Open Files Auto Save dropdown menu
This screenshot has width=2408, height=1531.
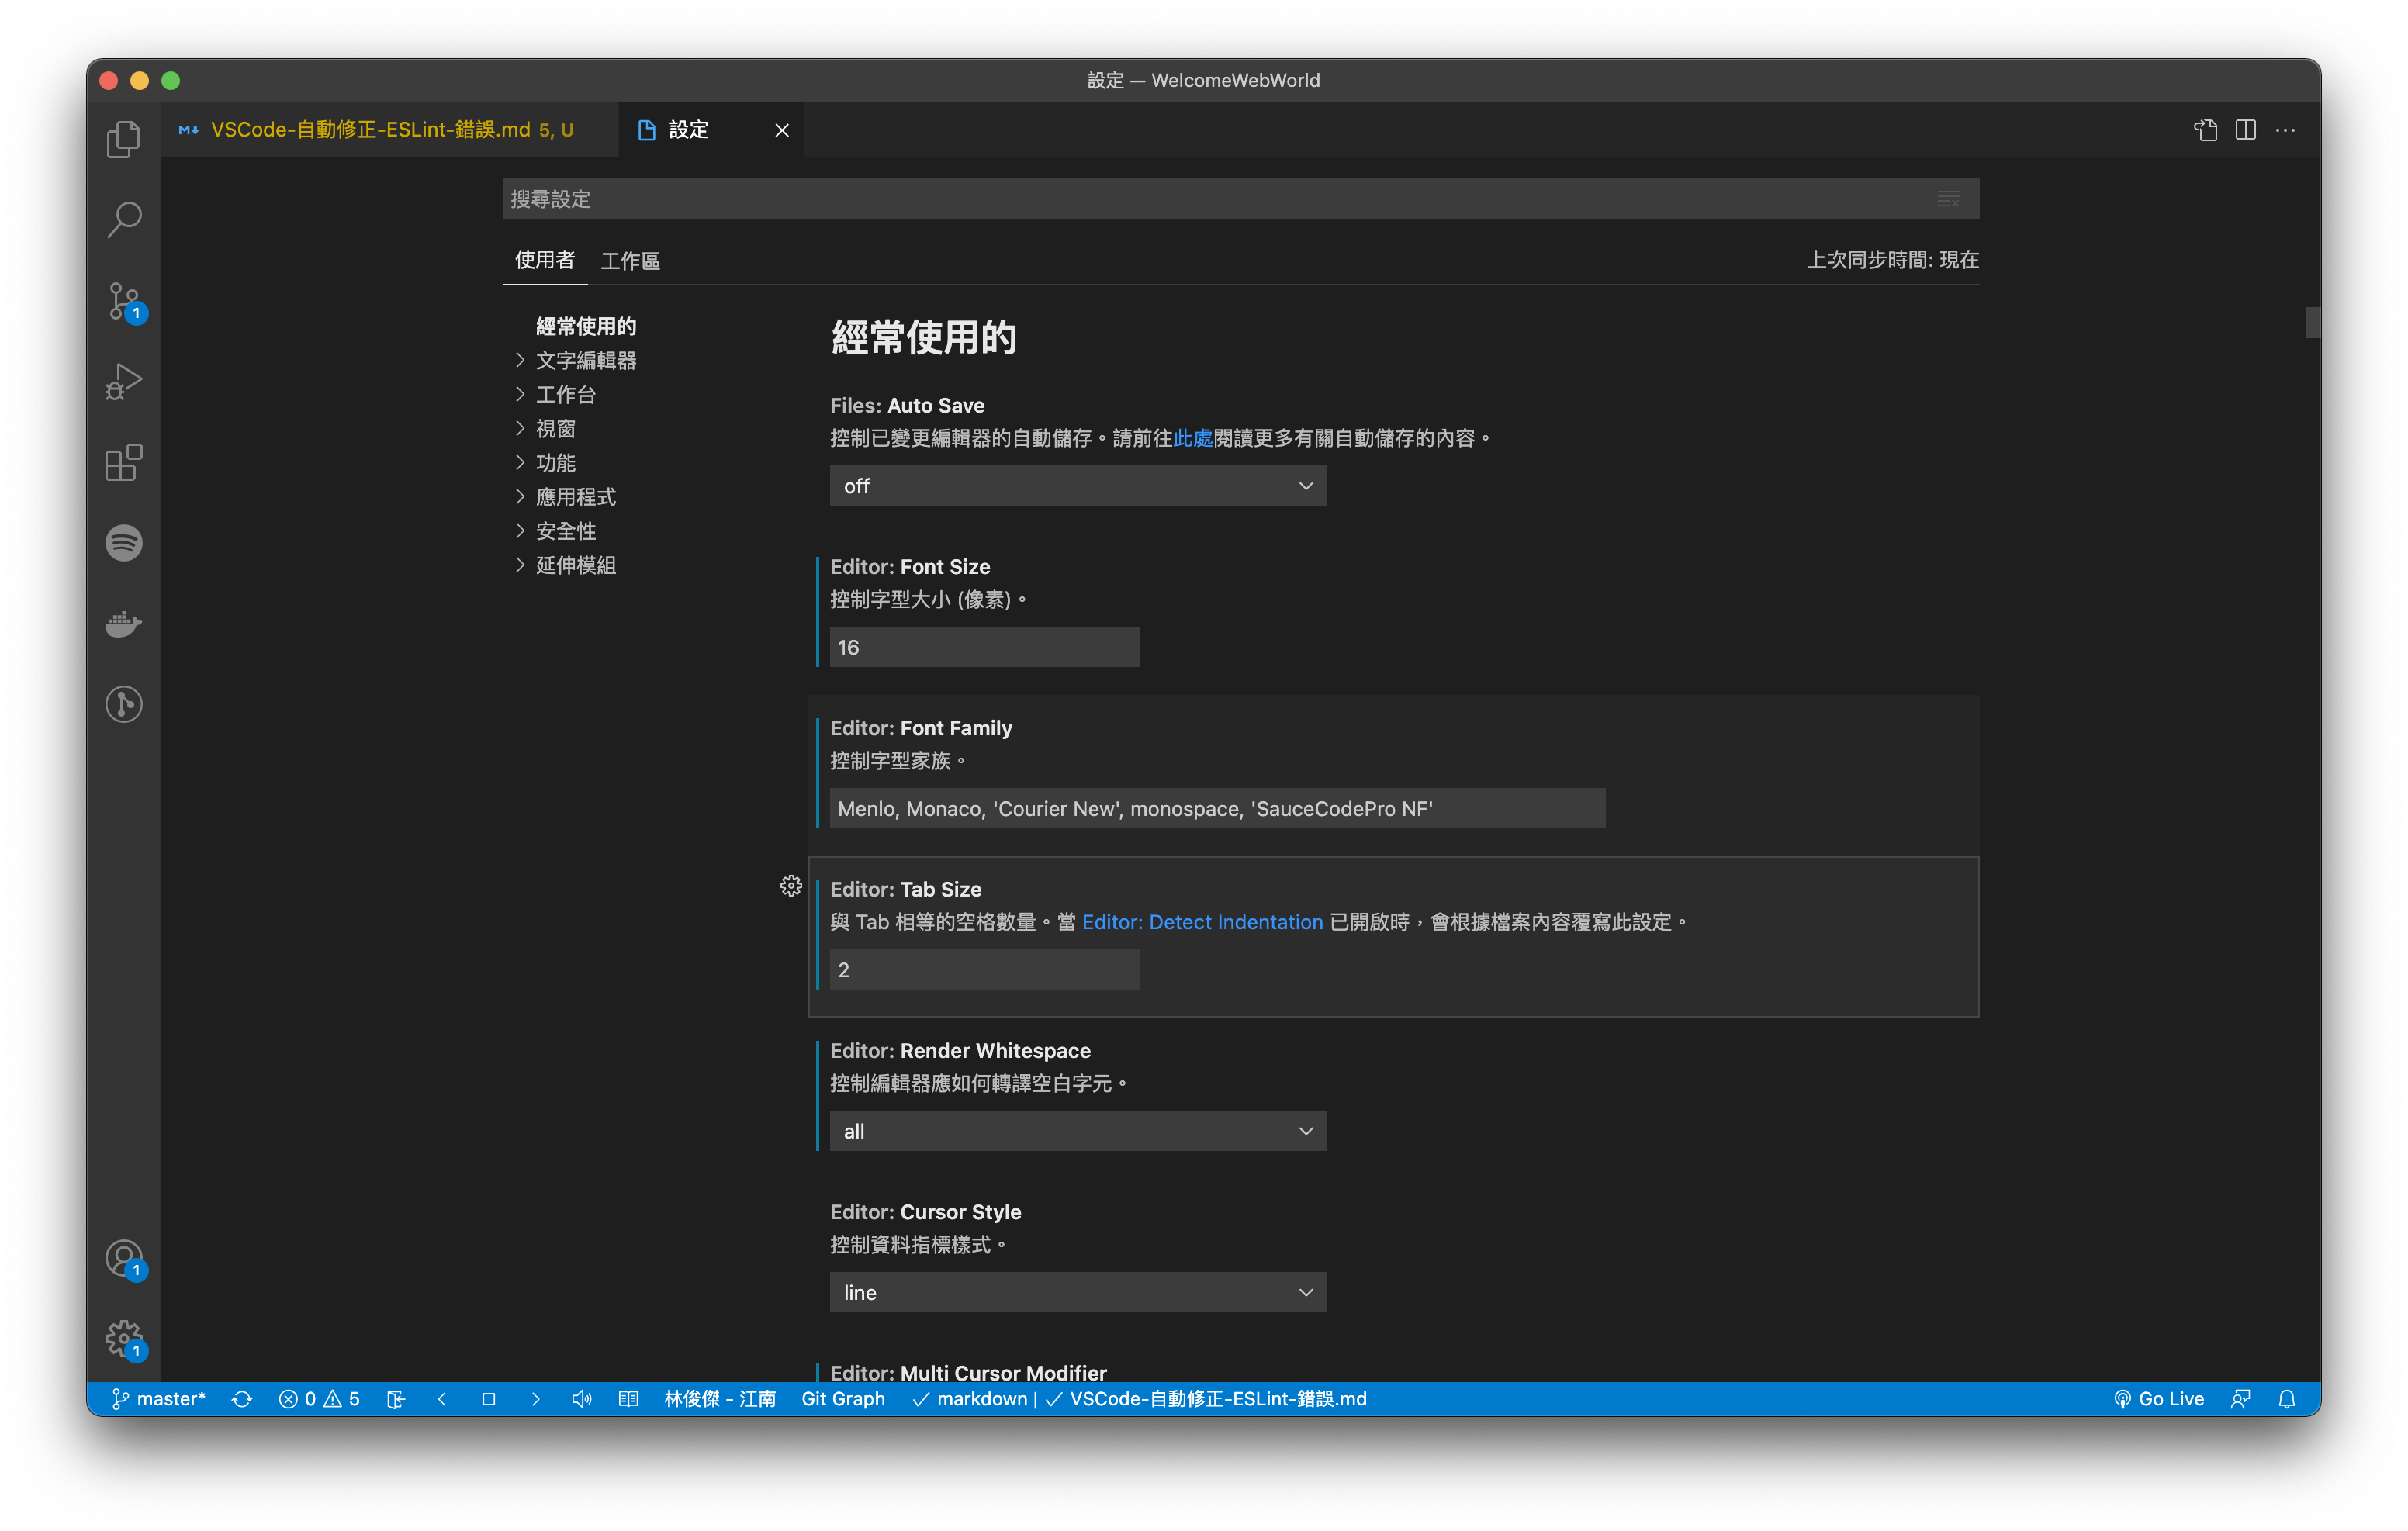click(x=1078, y=486)
